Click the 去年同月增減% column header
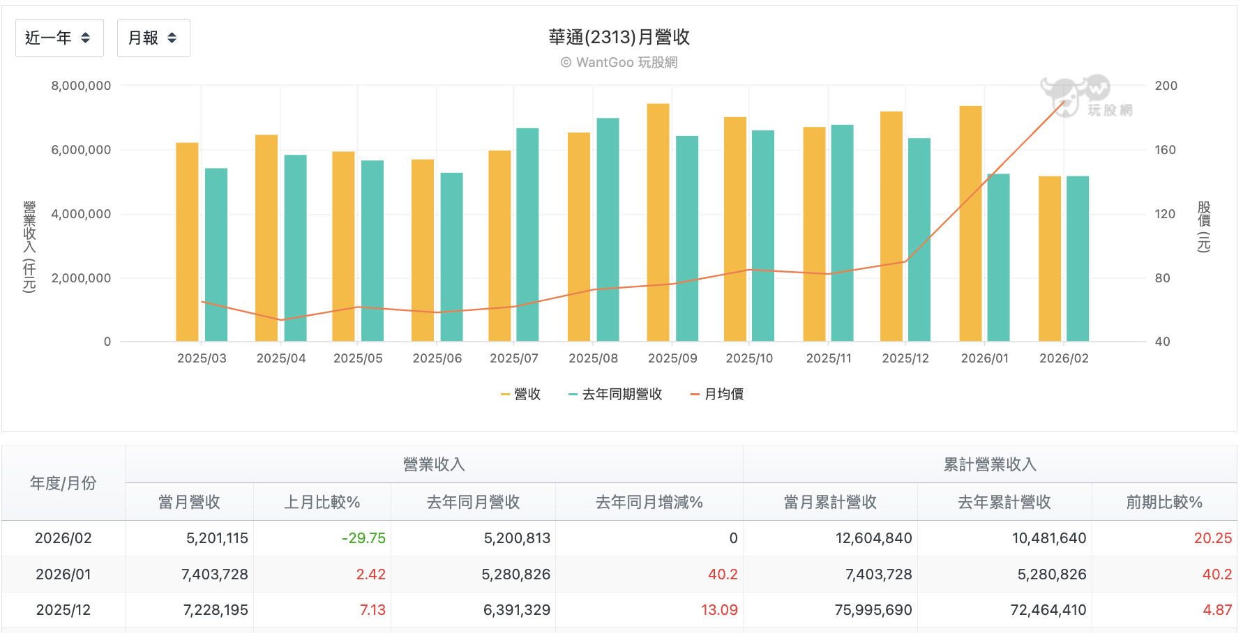The width and height of the screenshot is (1243, 633). click(x=649, y=502)
